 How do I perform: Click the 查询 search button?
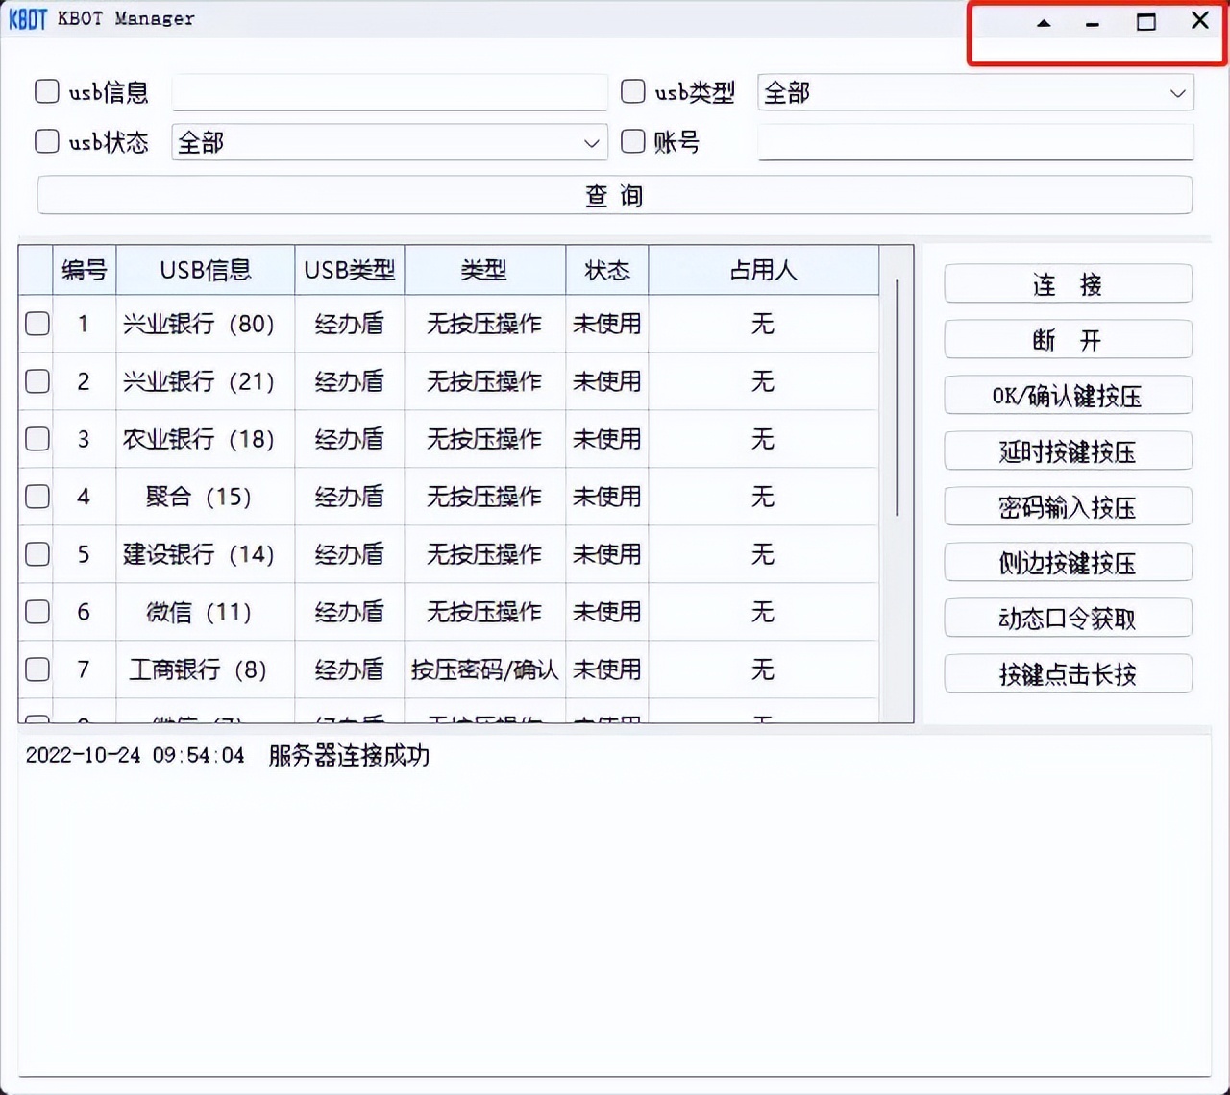click(614, 195)
